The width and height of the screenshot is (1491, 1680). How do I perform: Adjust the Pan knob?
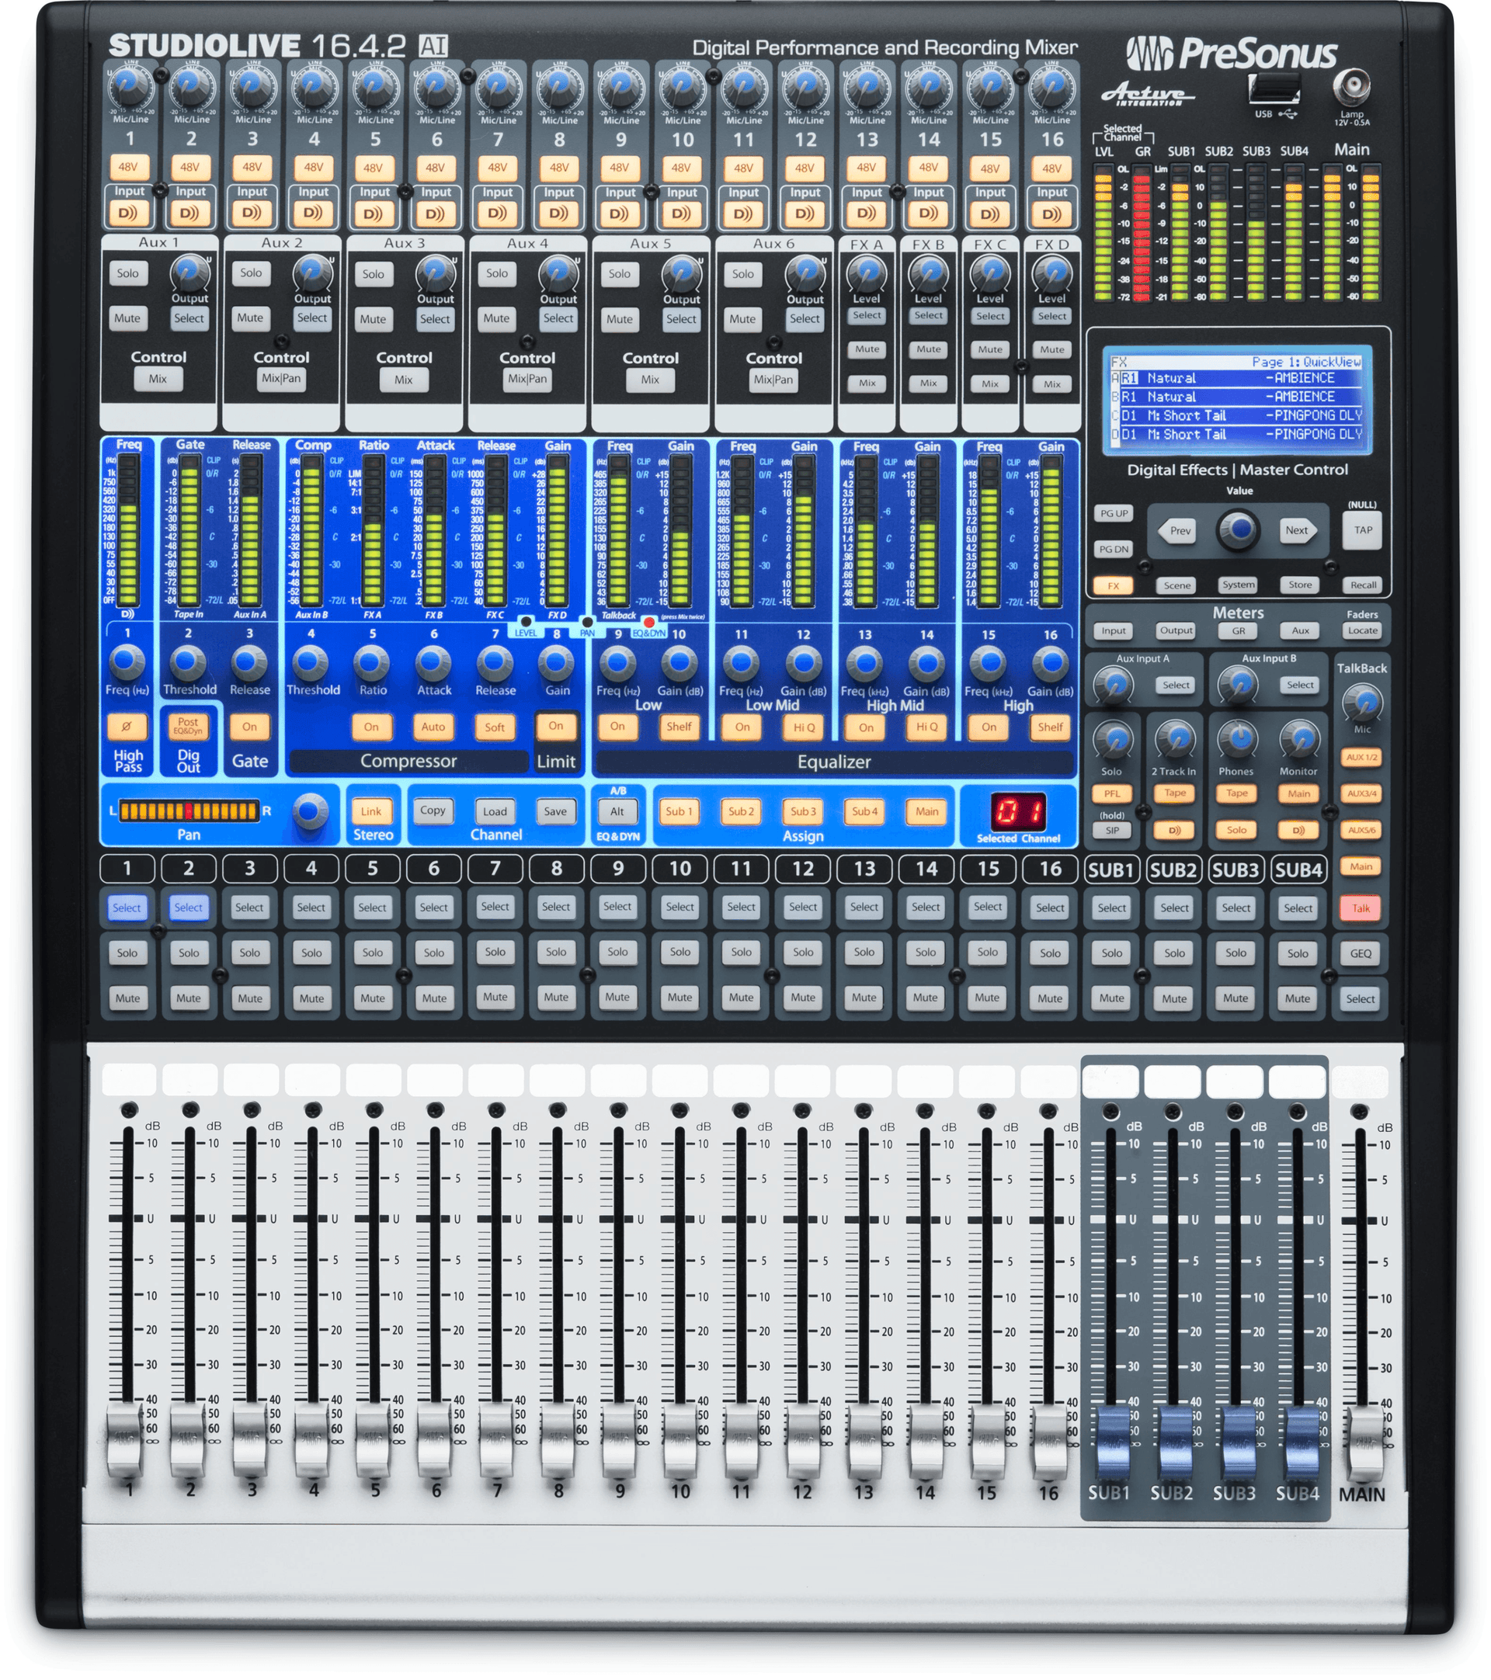pyautogui.click(x=309, y=811)
